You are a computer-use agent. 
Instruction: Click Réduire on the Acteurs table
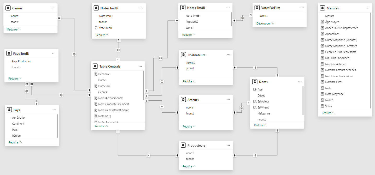pos(189,126)
